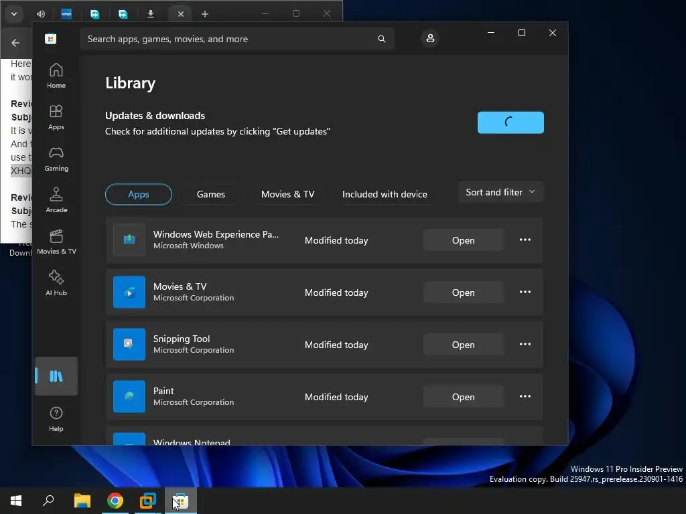Click the Snipping Tool app tile icon
Screen dimensions: 686x514
129,345
